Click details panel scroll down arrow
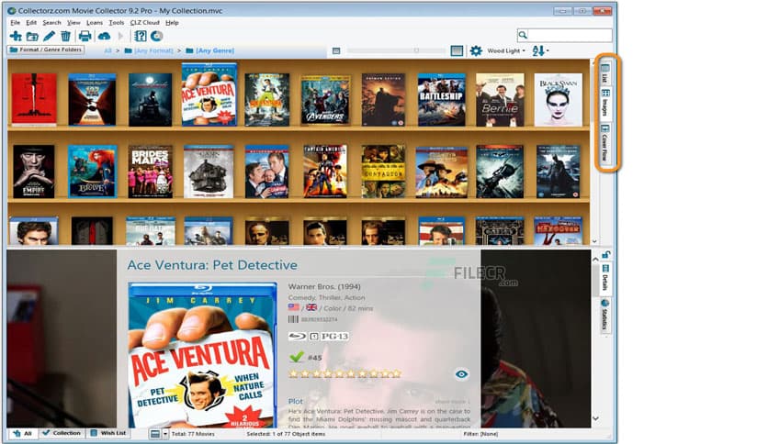The height and width of the screenshot is (444, 768). pyautogui.click(x=595, y=418)
